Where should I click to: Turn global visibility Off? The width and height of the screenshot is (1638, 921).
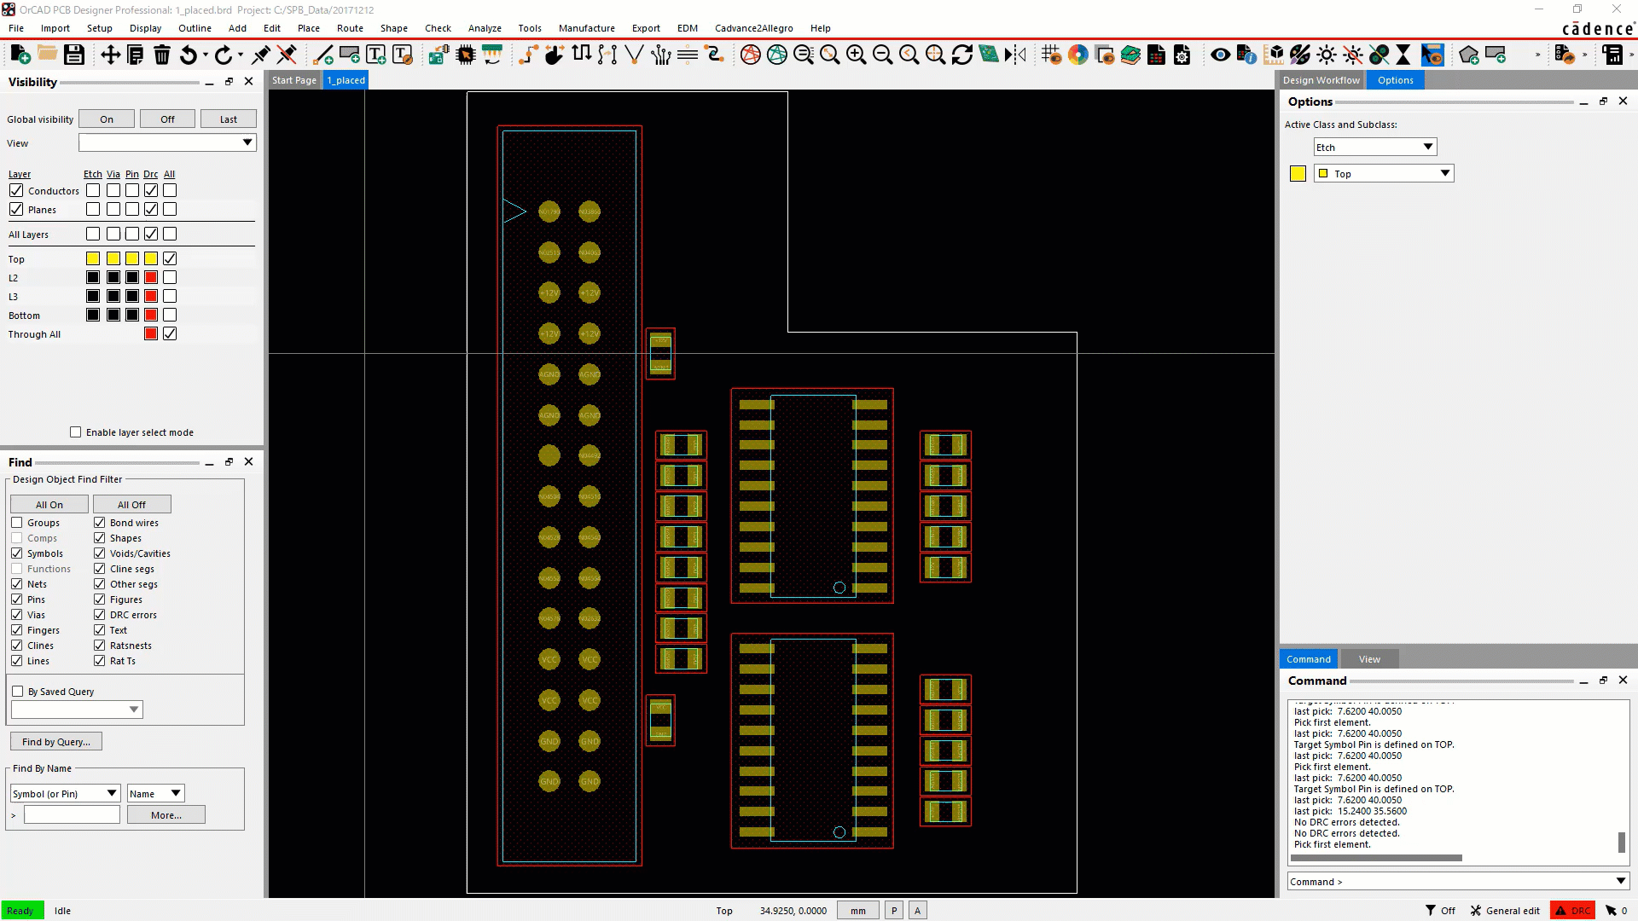point(167,119)
